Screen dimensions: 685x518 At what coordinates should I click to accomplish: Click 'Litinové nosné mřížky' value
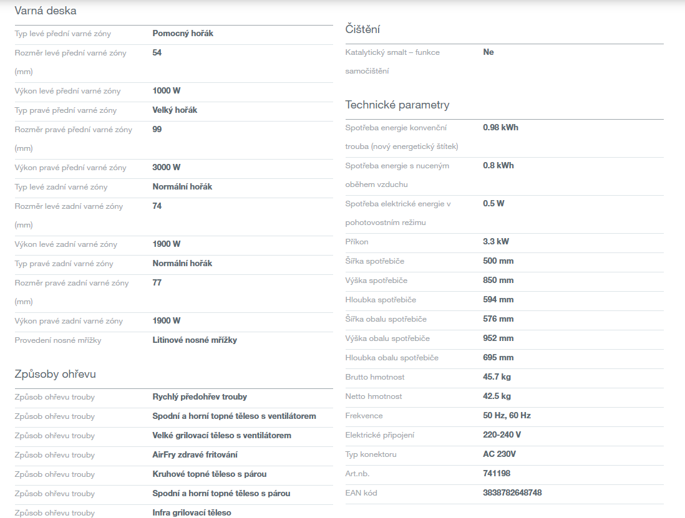tap(195, 340)
